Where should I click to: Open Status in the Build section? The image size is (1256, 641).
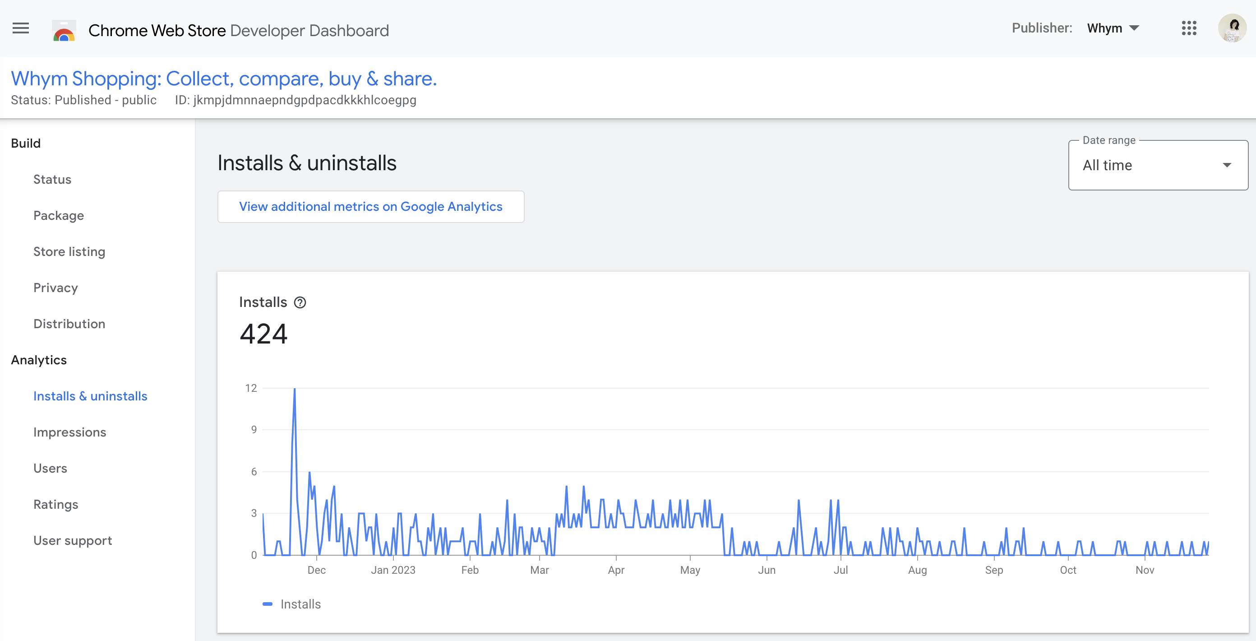point(52,179)
